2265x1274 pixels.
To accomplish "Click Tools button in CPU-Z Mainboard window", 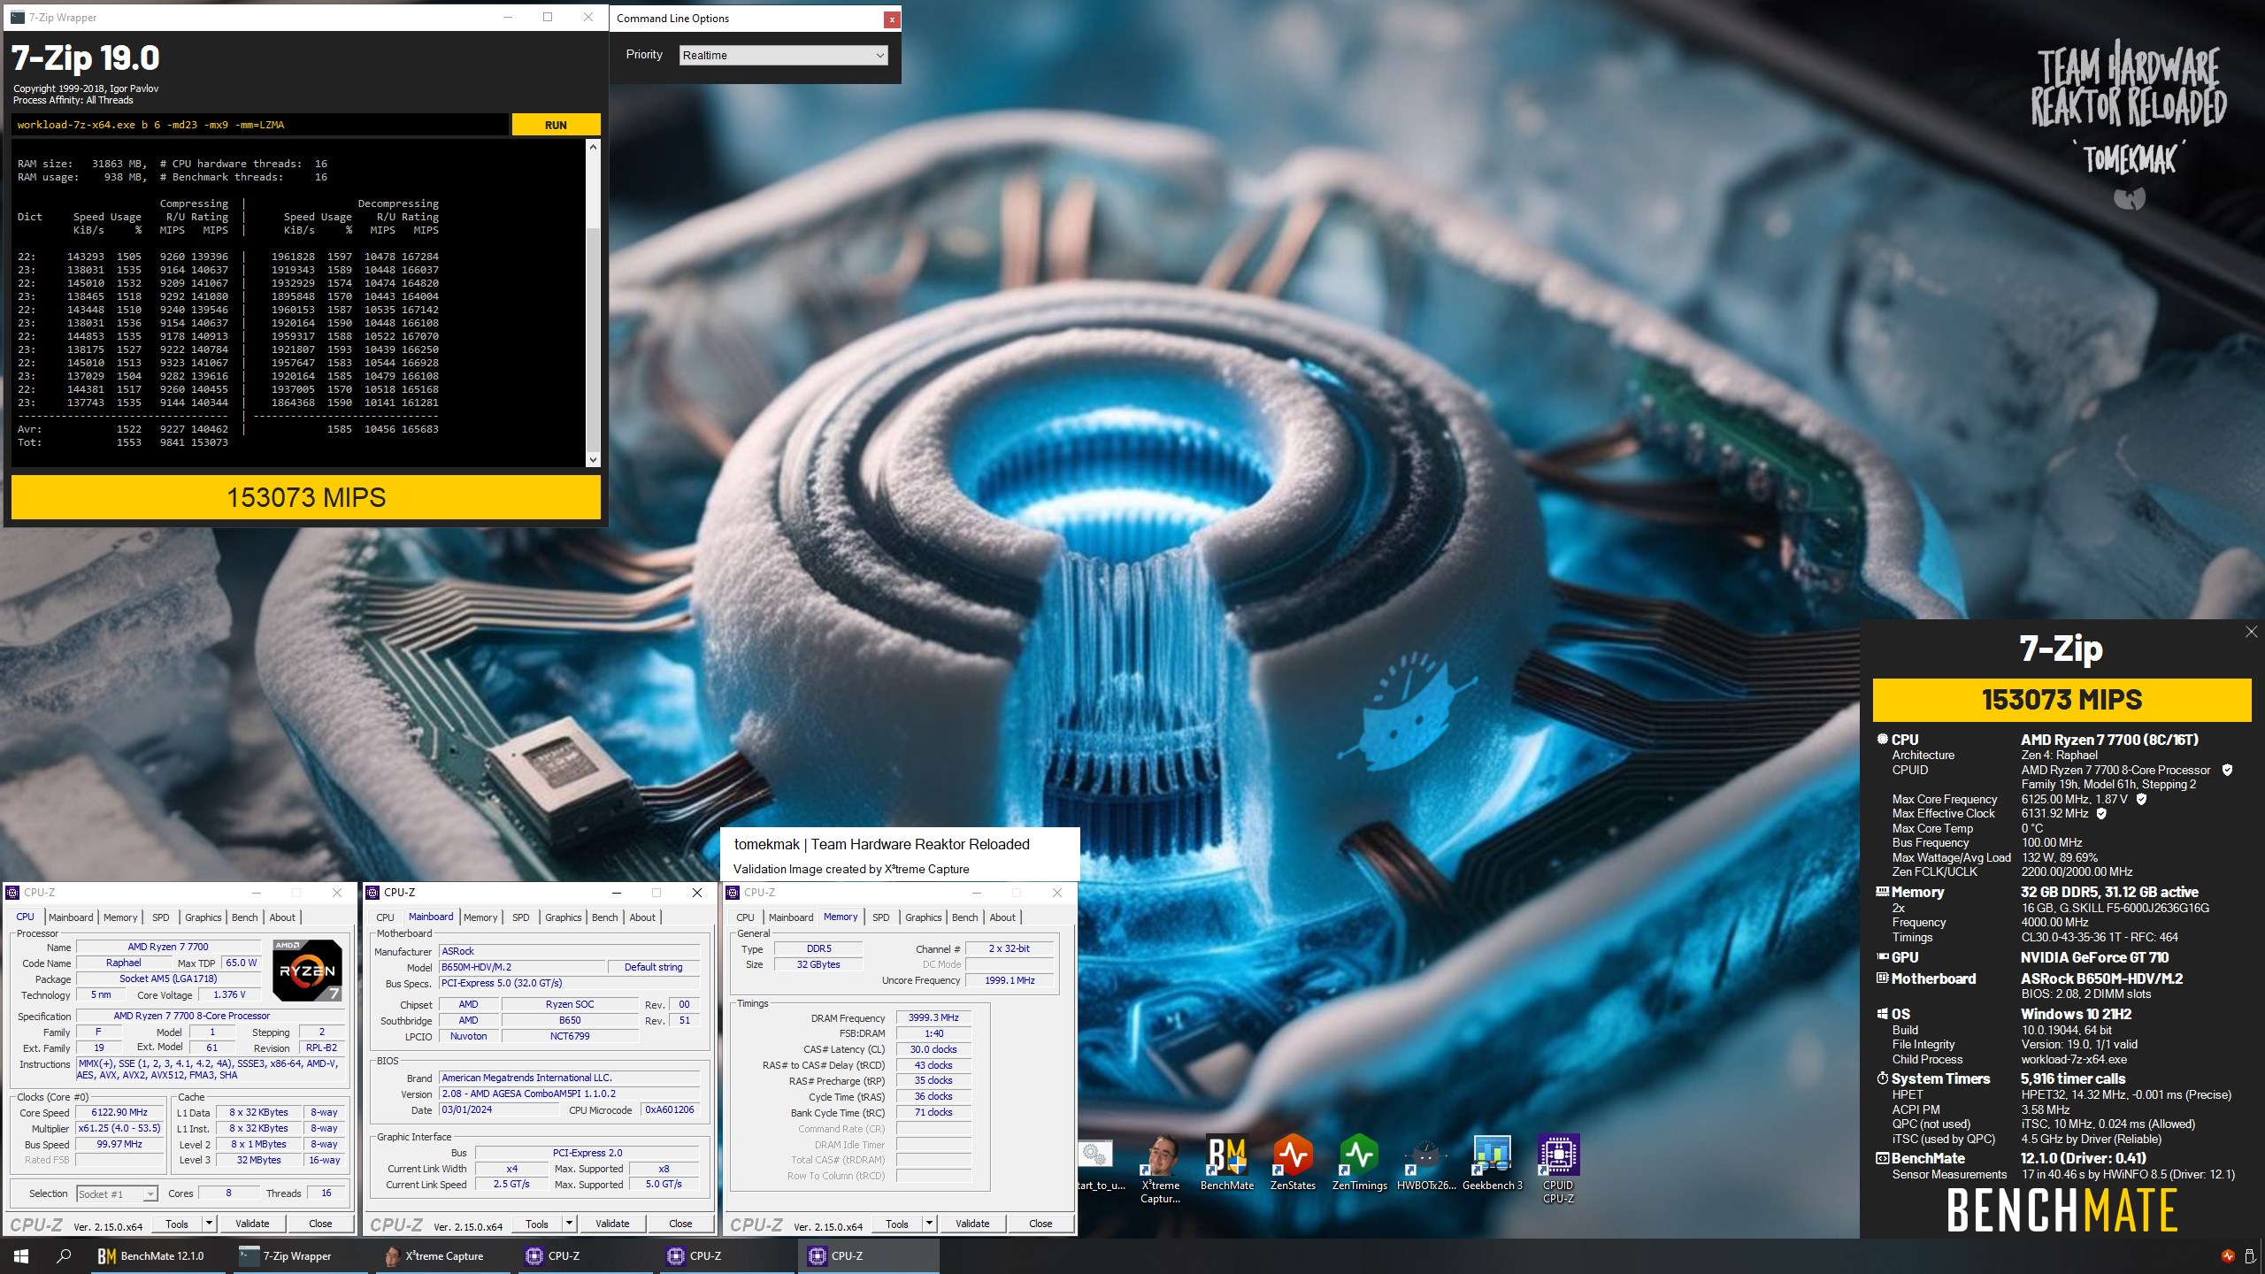I will (x=537, y=1224).
